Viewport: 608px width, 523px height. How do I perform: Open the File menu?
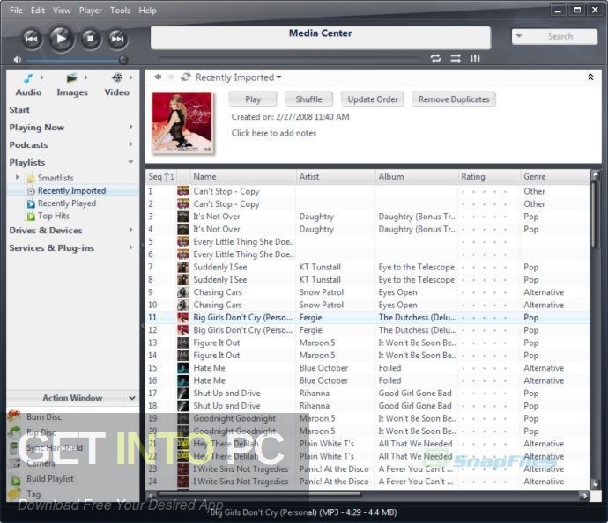point(16,11)
